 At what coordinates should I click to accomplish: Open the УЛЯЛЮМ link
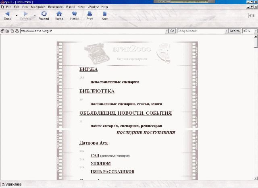(x=101, y=163)
